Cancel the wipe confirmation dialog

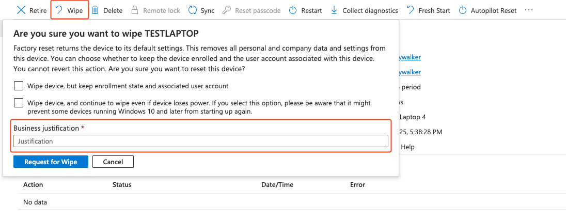pyautogui.click(x=113, y=162)
